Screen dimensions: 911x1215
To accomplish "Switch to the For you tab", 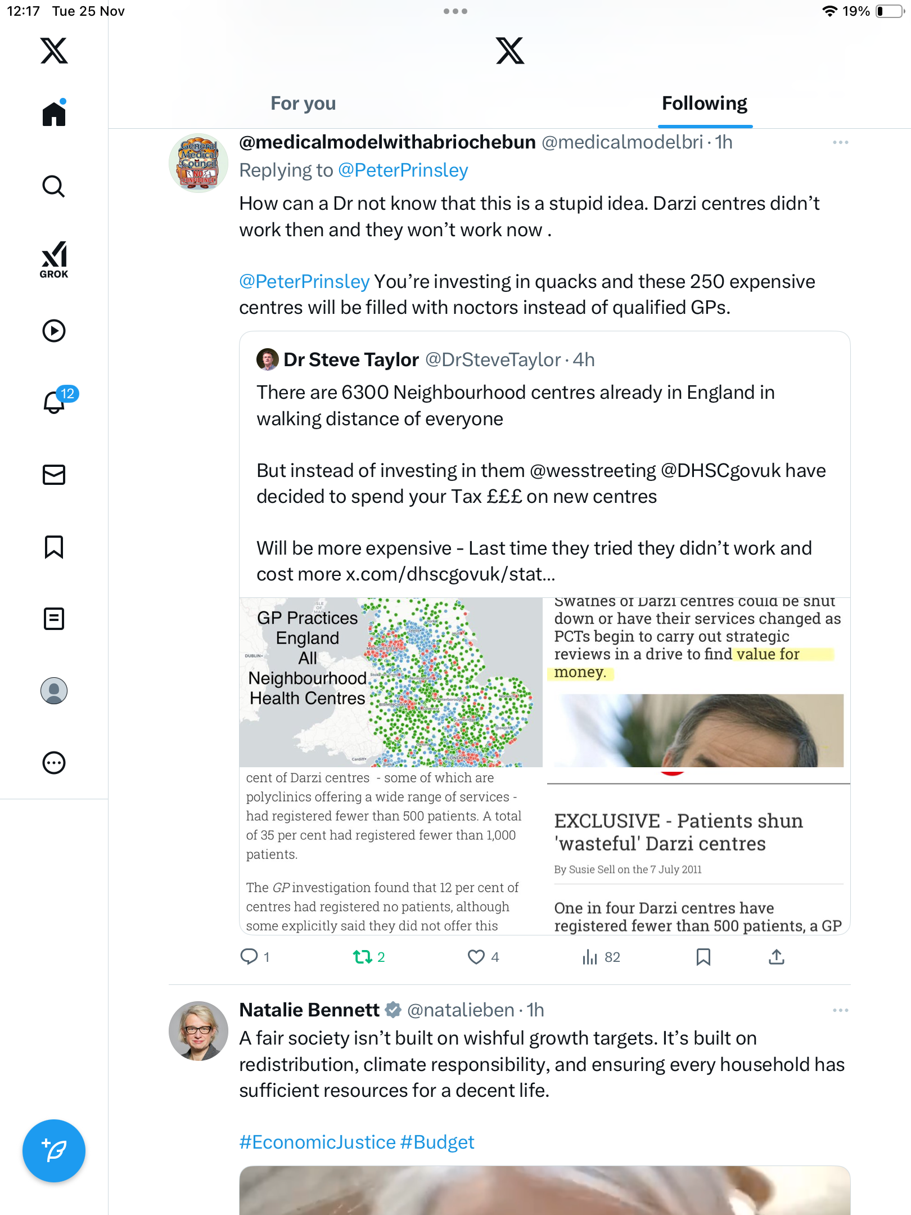I will [303, 103].
